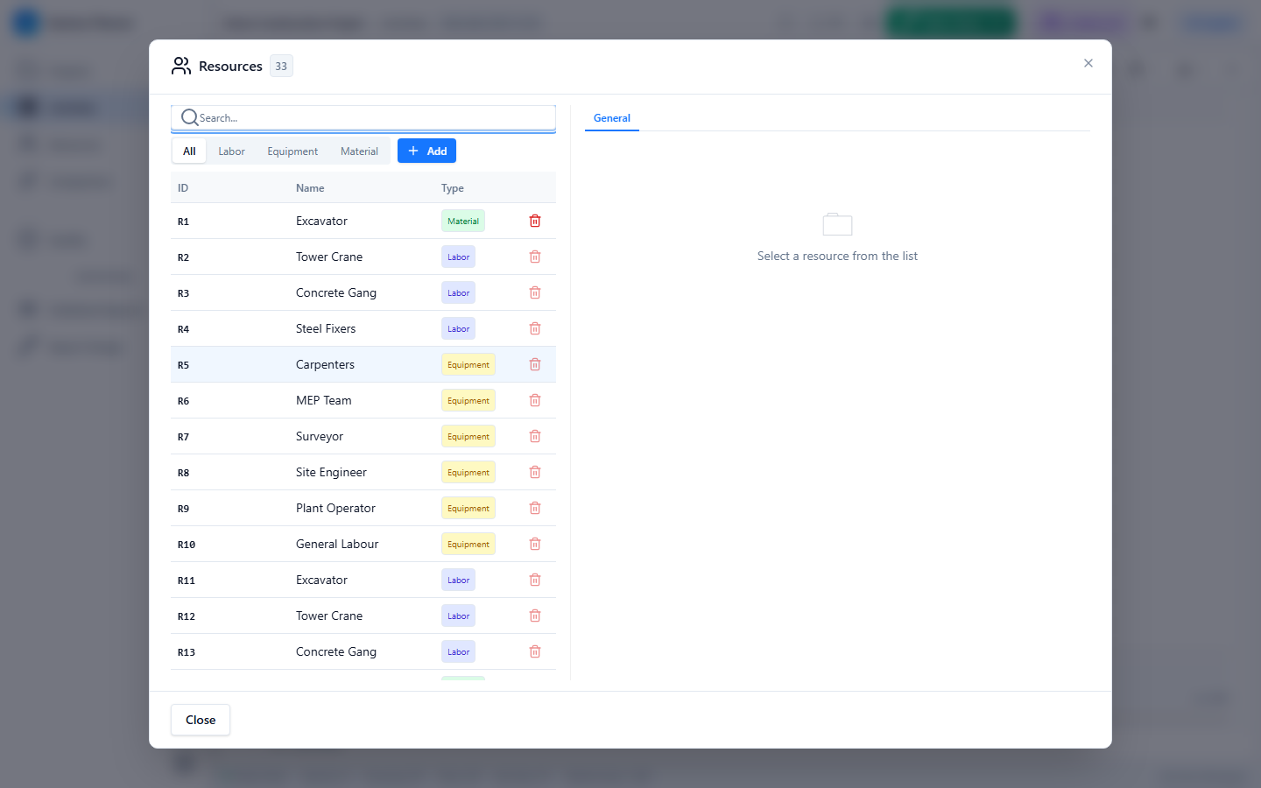Click the Resources people icon
1261x788 pixels.
pyautogui.click(x=181, y=66)
